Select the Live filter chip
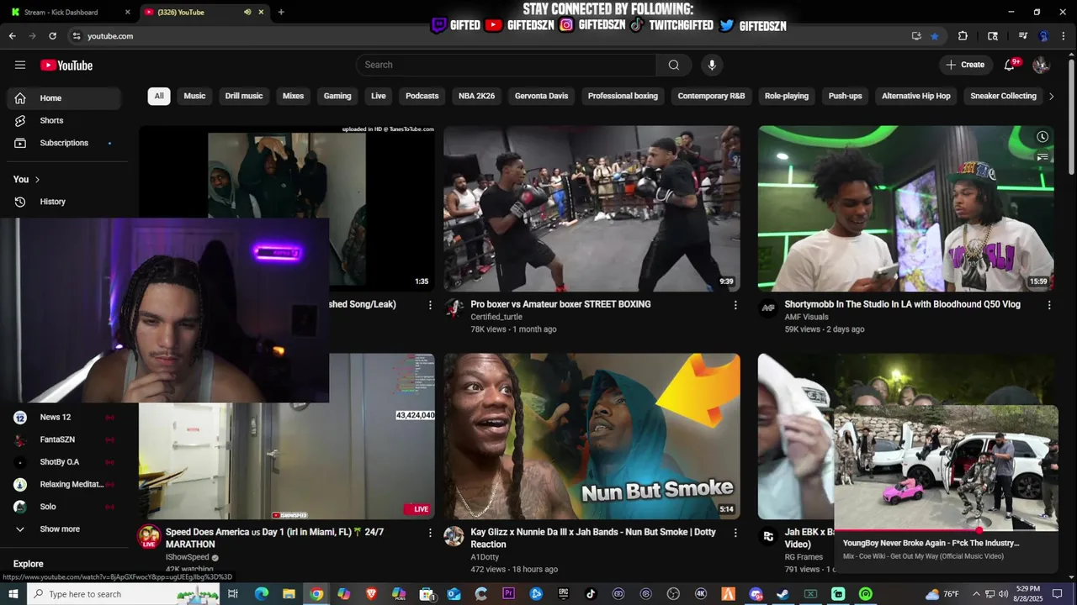 tap(379, 96)
